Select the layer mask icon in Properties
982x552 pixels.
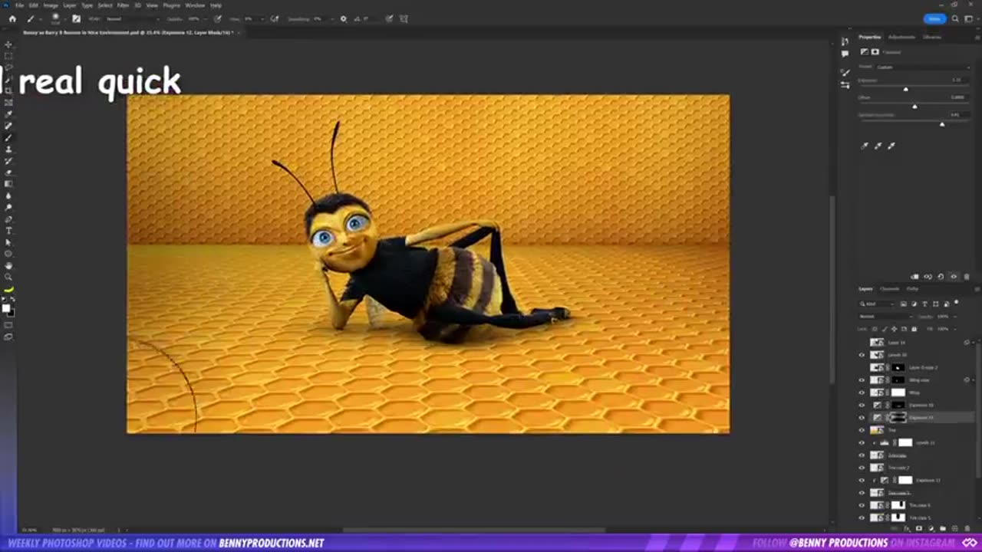875,51
